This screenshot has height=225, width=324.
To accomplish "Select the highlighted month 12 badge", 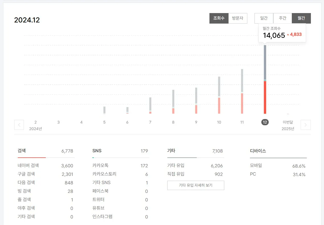I will pyautogui.click(x=265, y=122).
